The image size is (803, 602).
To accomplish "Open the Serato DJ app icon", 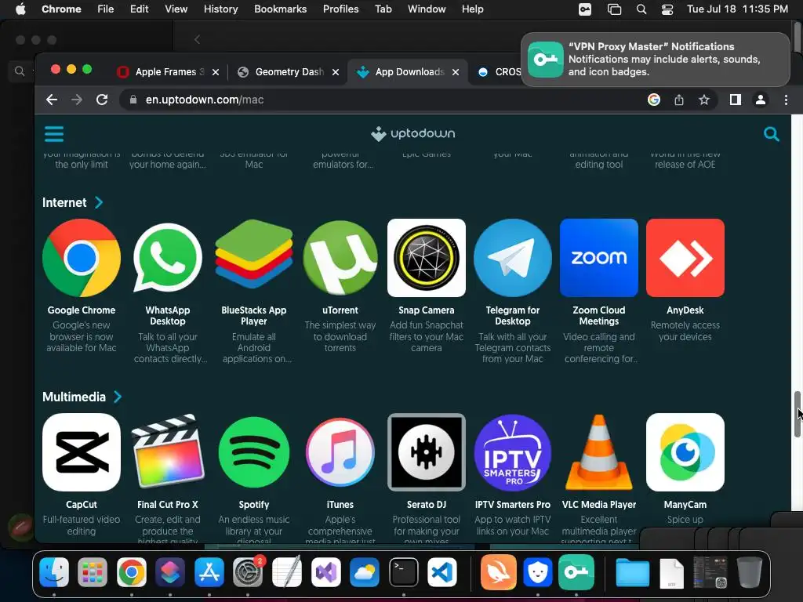I will [427, 452].
